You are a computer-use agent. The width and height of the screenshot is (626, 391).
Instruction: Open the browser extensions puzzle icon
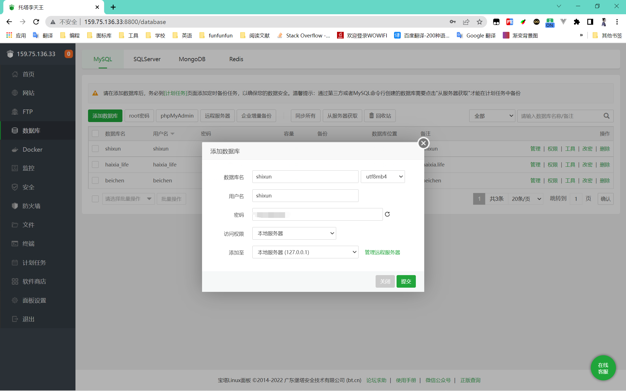(577, 22)
